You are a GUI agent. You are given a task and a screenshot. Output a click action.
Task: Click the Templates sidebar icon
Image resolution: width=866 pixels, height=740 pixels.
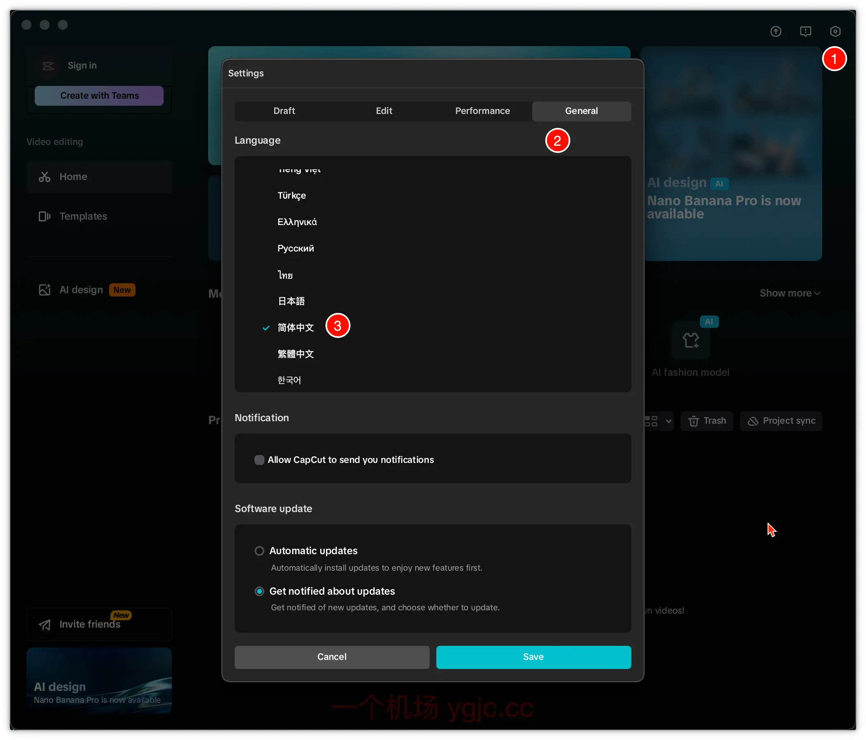pos(44,216)
